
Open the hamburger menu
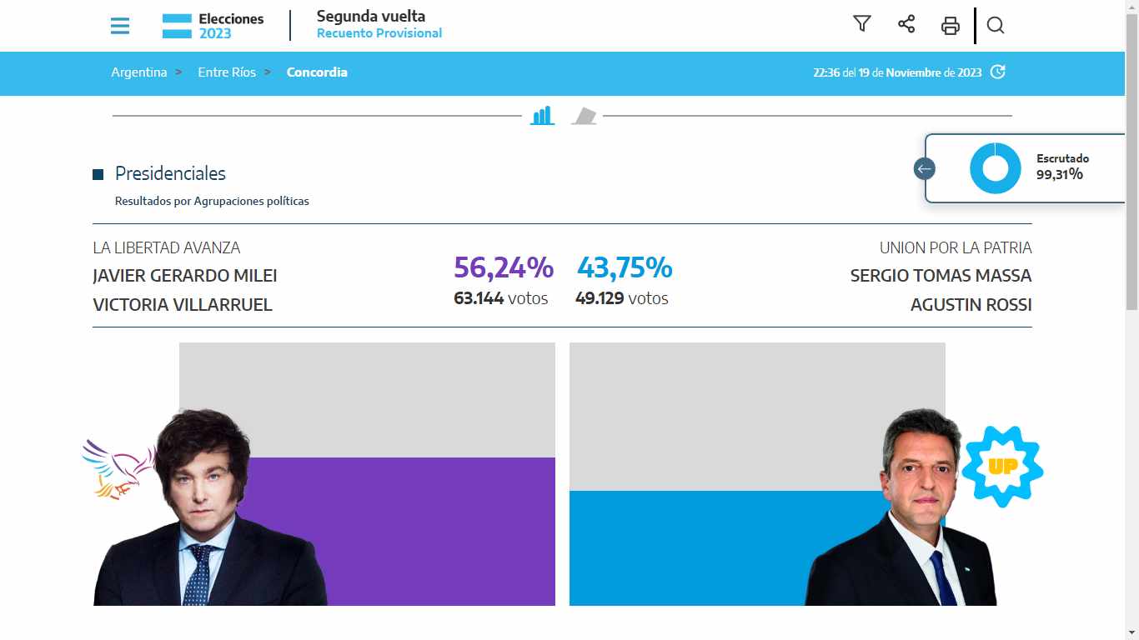(x=120, y=26)
